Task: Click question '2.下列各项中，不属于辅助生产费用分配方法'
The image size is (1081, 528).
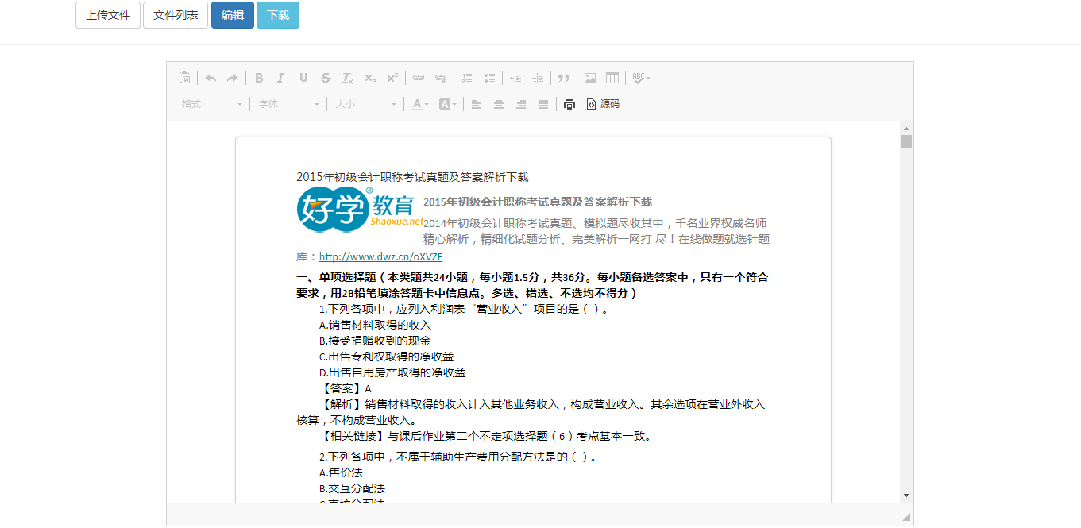Action: pos(457,457)
